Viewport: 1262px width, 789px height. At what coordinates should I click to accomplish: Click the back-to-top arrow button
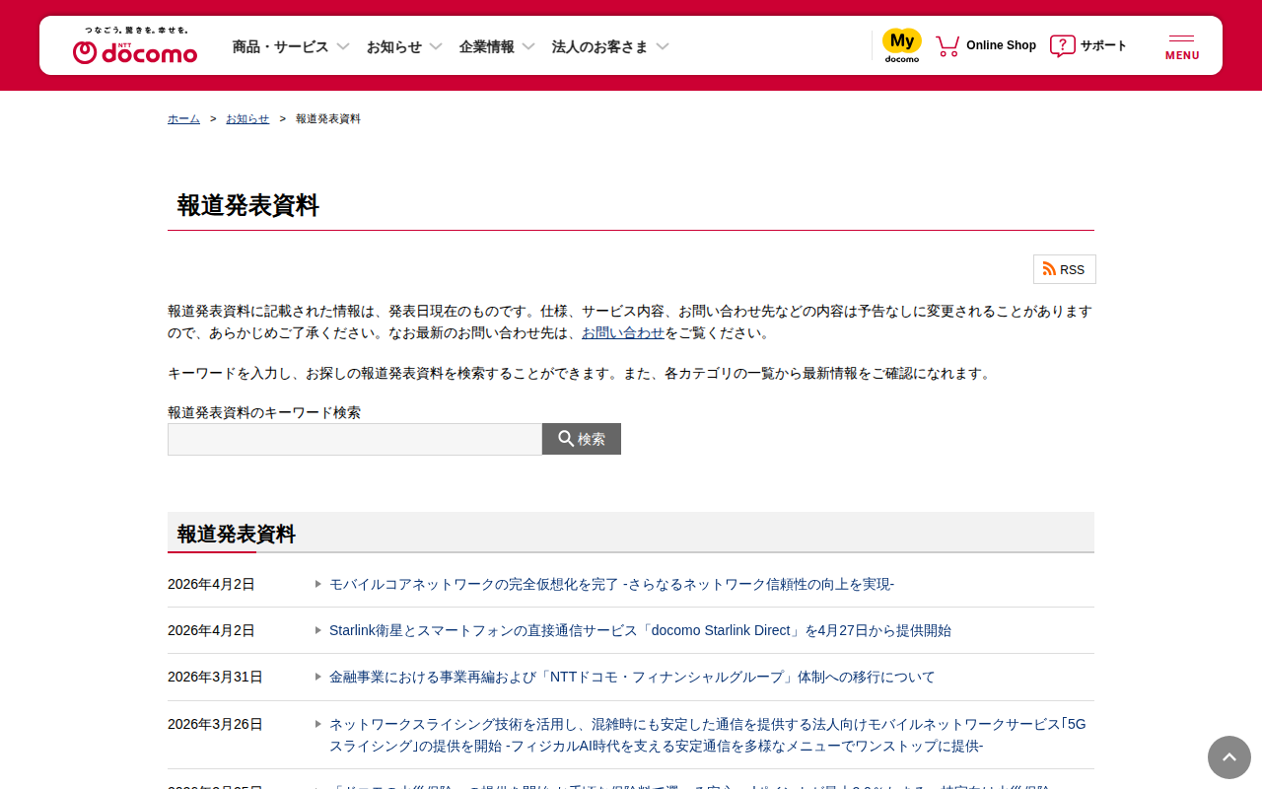1229,757
